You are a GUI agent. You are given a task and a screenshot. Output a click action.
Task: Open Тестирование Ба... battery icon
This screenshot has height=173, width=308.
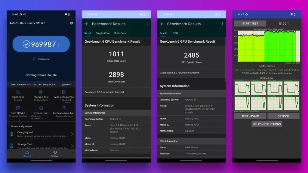click(x=64, y=108)
